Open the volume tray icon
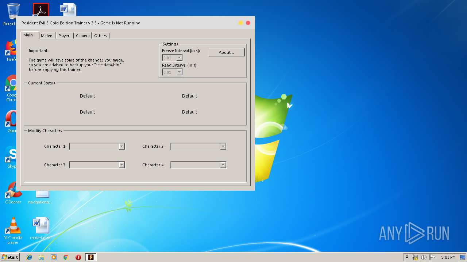 tap(424, 257)
